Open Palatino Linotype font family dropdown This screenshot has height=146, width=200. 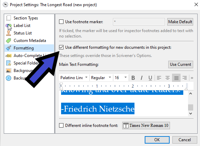74,78
